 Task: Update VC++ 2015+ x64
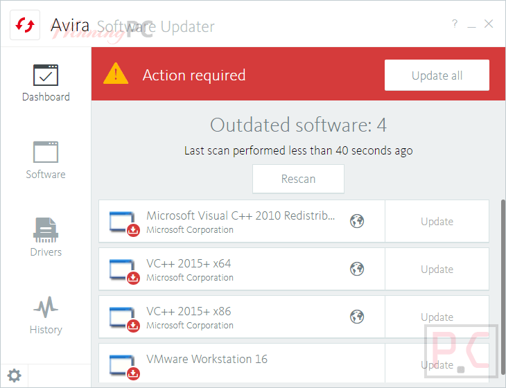437,269
